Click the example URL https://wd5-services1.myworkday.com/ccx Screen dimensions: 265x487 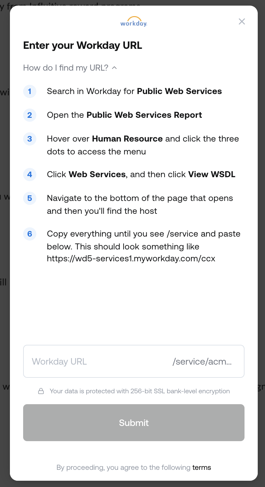tap(131, 258)
